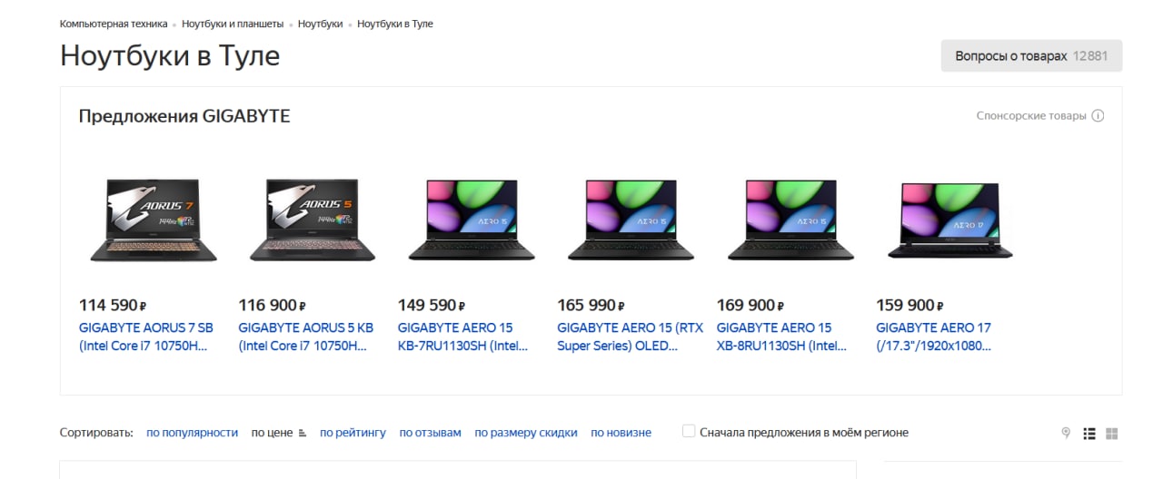Viewport: 1163px width, 479px height.
Task: Sort by 'по рейтингу'
Action: coord(353,433)
